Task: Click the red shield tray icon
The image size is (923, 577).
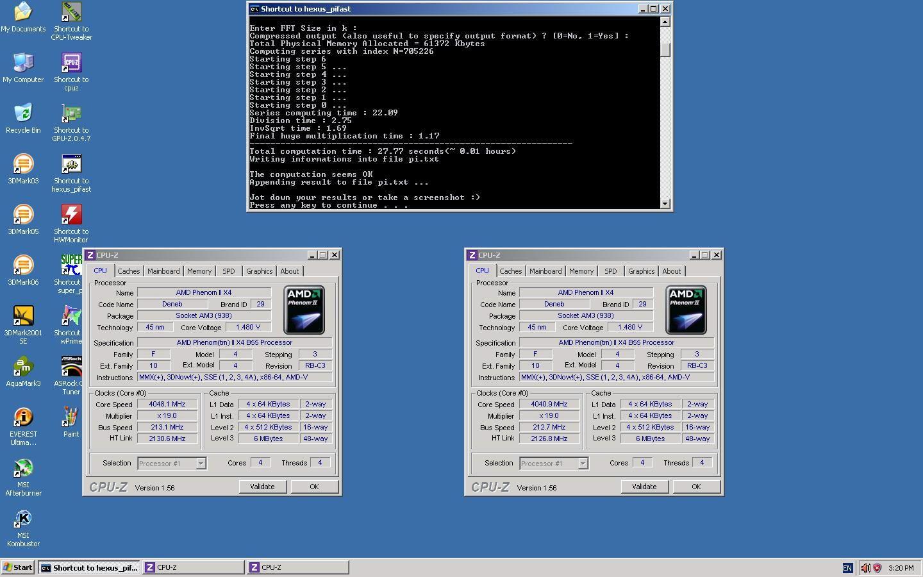Action: tap(877, 568)
